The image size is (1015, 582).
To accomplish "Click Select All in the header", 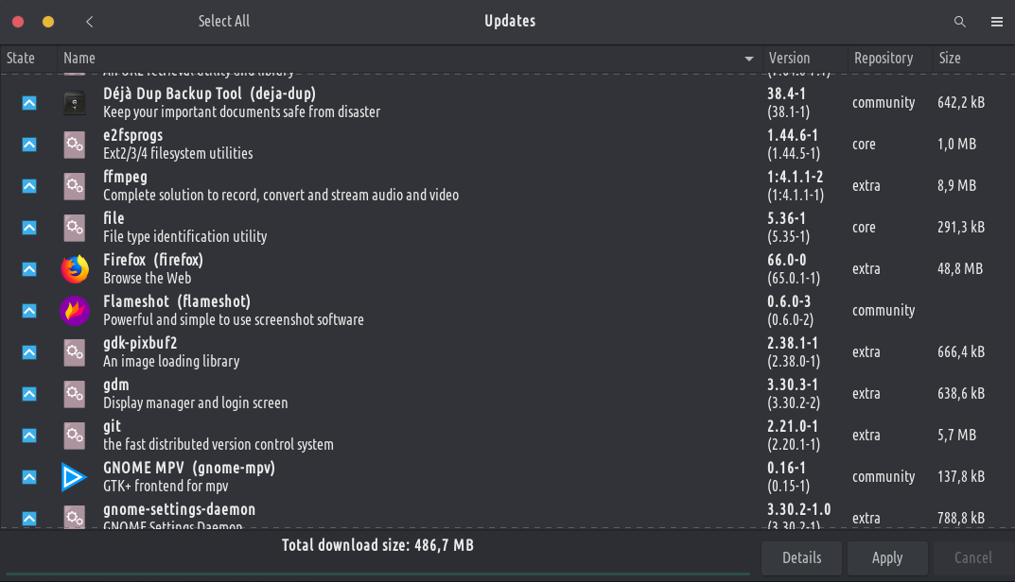I will (224, 22).
